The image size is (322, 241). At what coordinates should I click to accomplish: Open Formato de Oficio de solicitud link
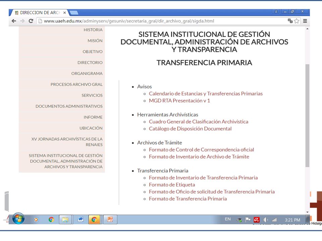[212, 191]
